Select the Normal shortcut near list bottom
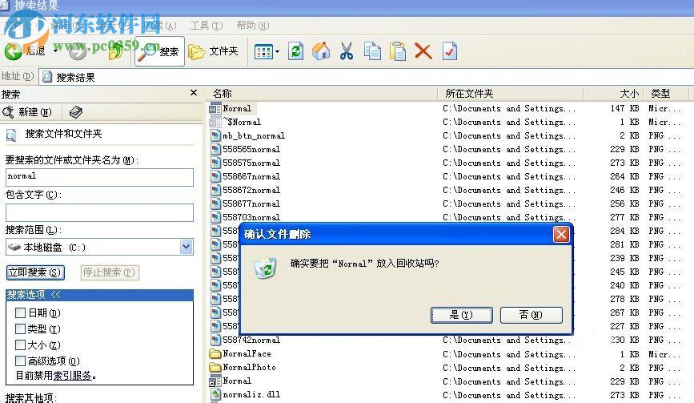 coord(237,381)
